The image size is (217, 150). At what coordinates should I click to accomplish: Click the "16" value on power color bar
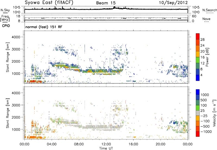[x=202, y=57]
